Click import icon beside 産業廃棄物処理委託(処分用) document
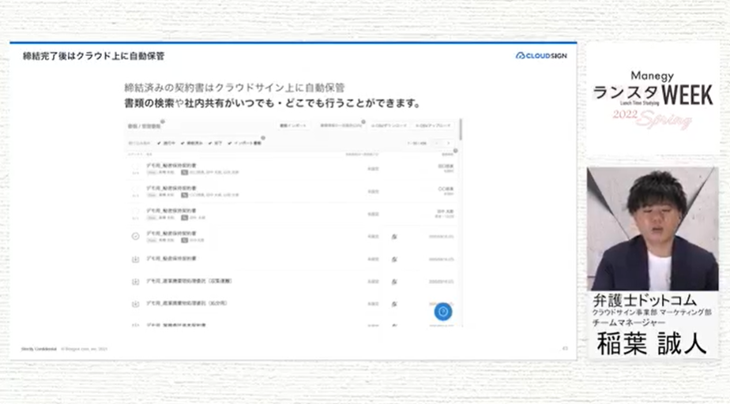 click(x=135, y=304)
